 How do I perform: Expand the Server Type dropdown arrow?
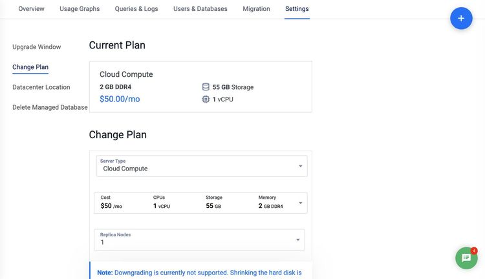300,166
